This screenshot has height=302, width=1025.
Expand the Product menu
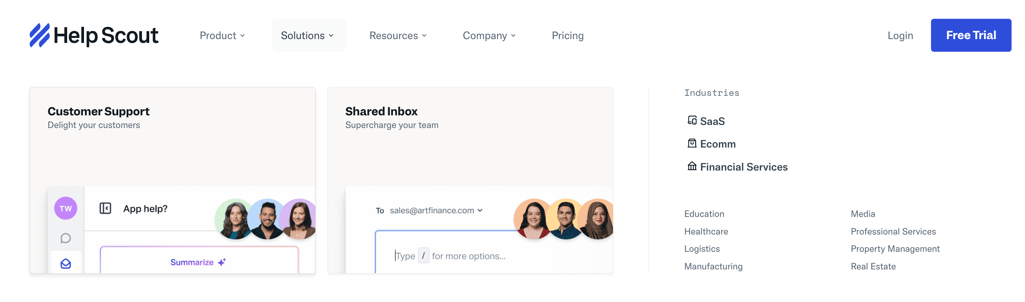[x=222, y=36]
